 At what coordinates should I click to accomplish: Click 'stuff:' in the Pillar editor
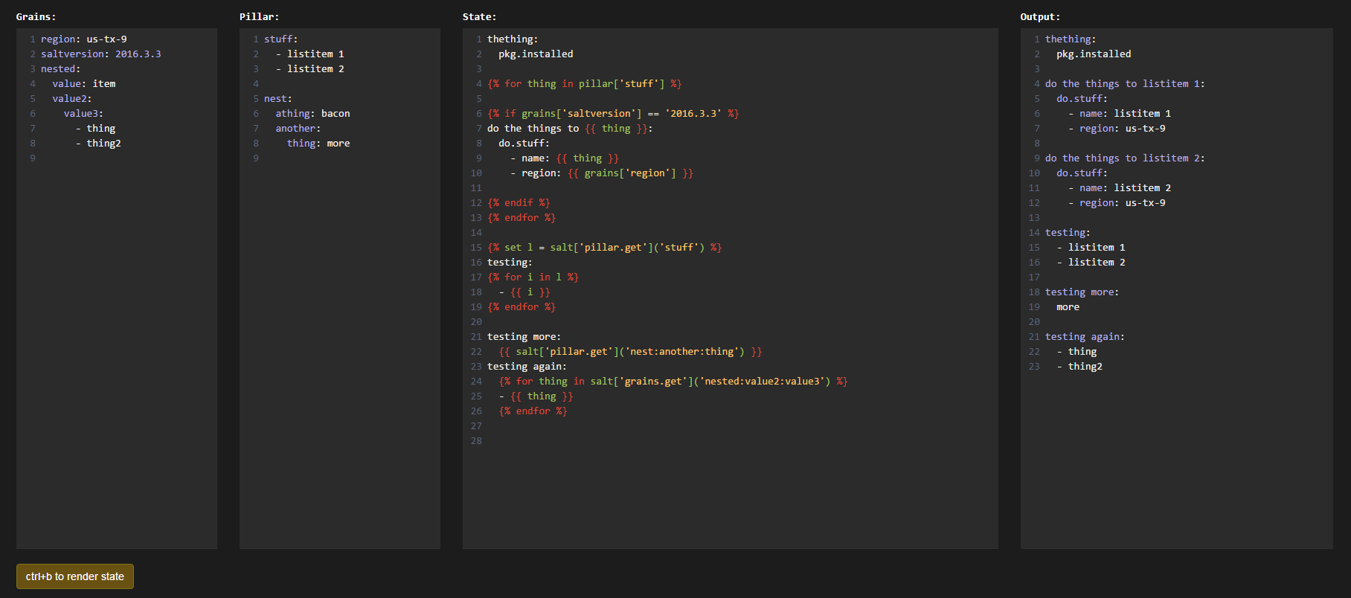click(281, 39)
